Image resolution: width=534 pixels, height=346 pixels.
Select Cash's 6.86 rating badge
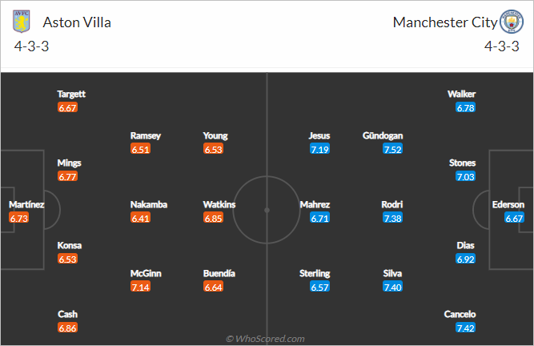(67, 328)
